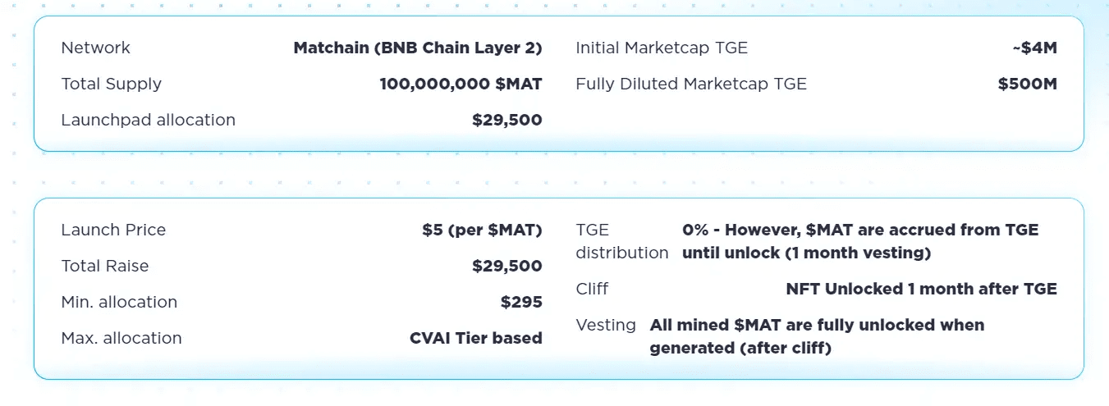Screen dimensions: 1109x406
Task: Select the $5 (per $MAT) value
Action: [483, 230]
